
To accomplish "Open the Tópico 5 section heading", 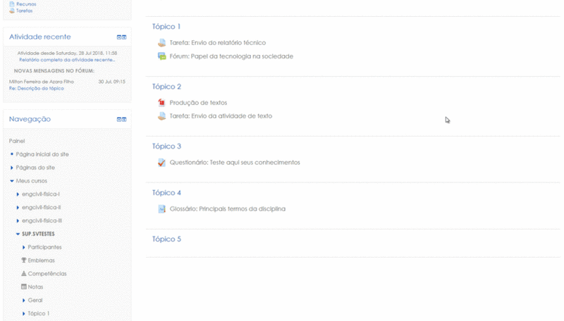I will (166, 239).
